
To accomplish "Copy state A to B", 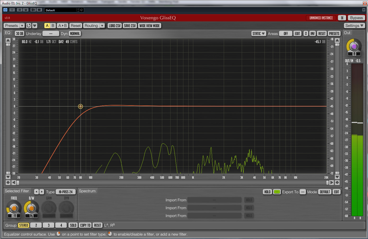I will [x=63, y=26].
